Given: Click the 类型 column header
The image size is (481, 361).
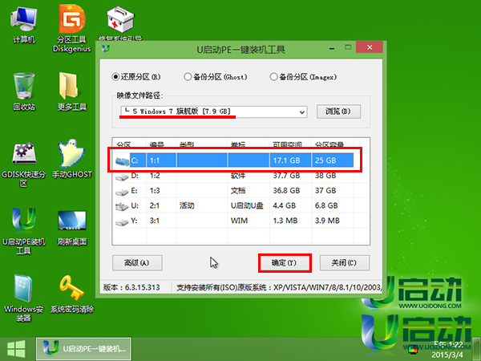Looking at the screenshot, I should click(201, 144).
